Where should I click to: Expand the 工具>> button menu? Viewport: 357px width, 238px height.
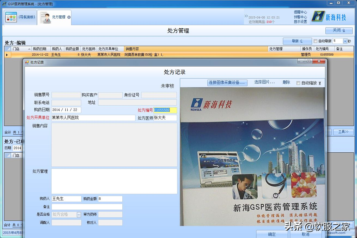(x=343, y=132)
